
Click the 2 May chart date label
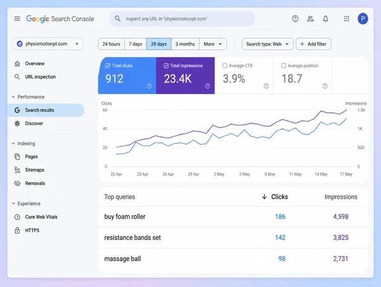coord(219,174)
